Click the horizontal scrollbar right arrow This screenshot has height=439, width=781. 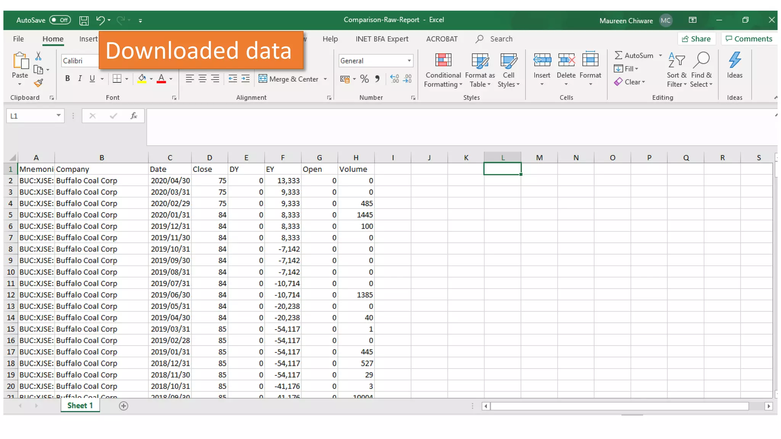[768, 406]
